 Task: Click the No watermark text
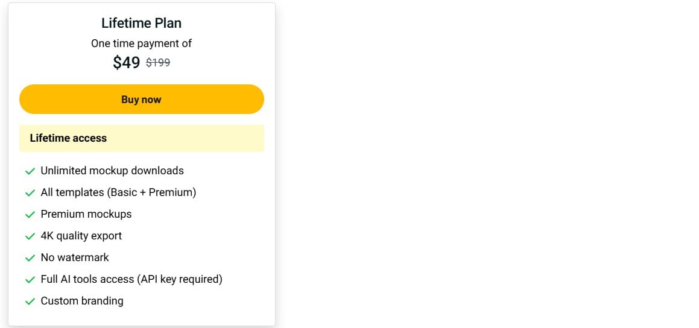coord(75,257)
